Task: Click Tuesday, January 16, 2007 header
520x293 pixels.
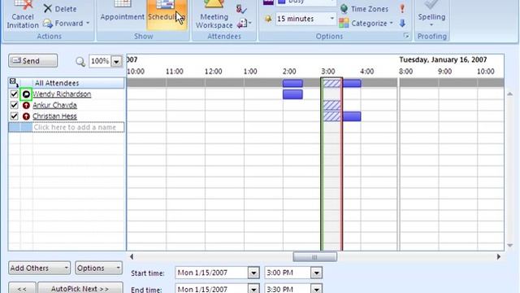Action: (443, 59)
